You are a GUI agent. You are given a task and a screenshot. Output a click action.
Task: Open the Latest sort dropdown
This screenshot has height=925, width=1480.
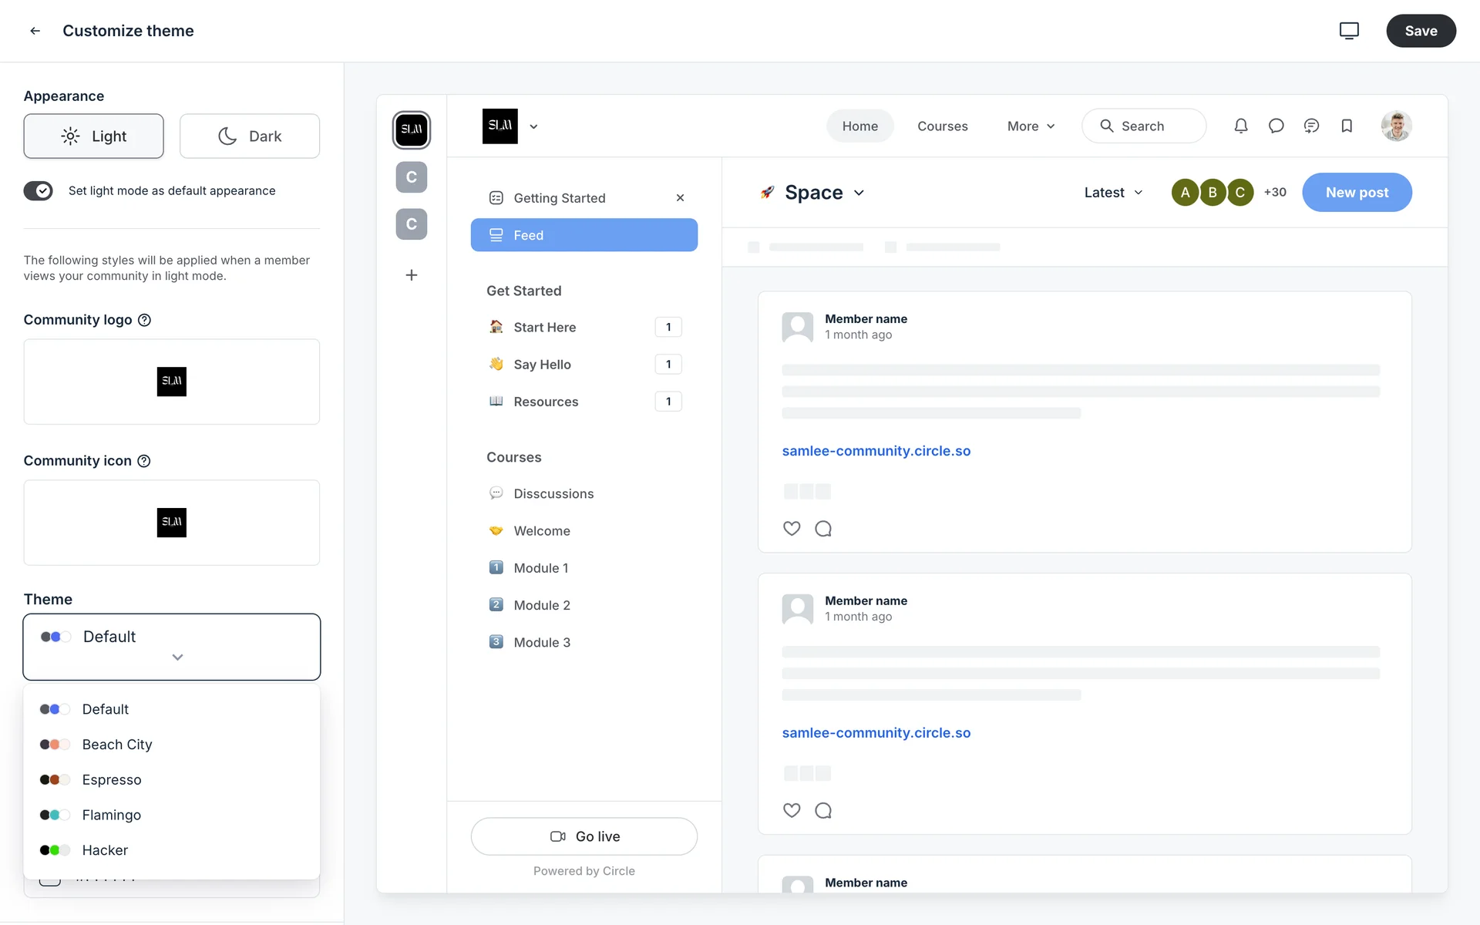tap(1113, 193)
